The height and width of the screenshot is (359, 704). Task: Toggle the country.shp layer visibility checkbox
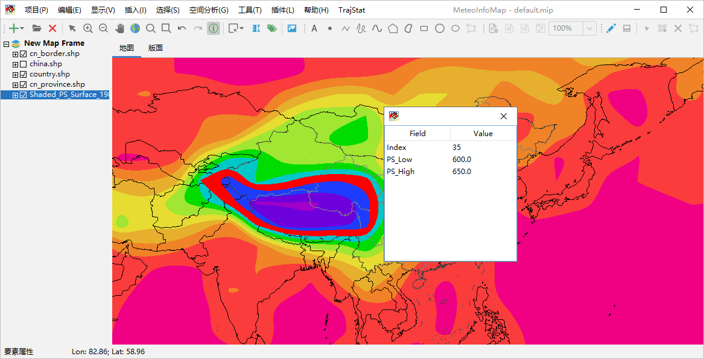pos(24,75)
